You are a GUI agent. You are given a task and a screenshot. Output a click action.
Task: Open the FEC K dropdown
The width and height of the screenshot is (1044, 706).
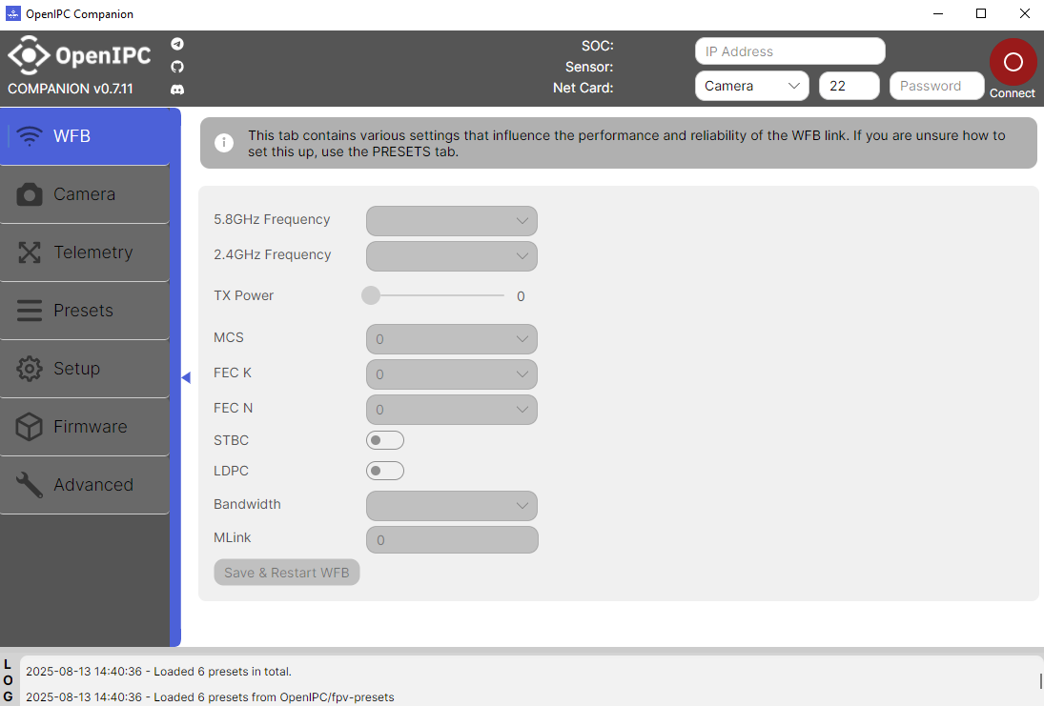point(451,374)
